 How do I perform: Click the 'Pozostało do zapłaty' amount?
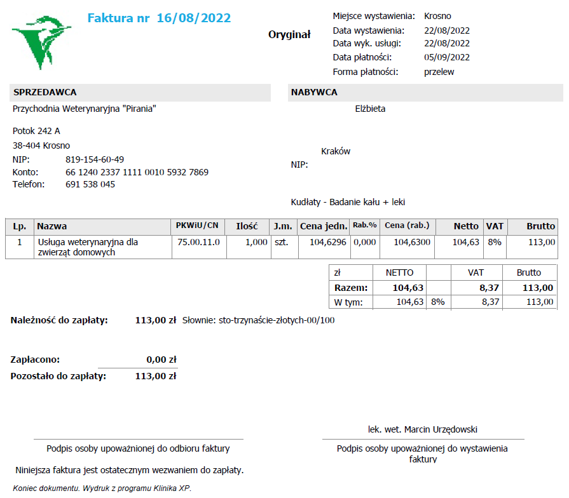[156, 376]
